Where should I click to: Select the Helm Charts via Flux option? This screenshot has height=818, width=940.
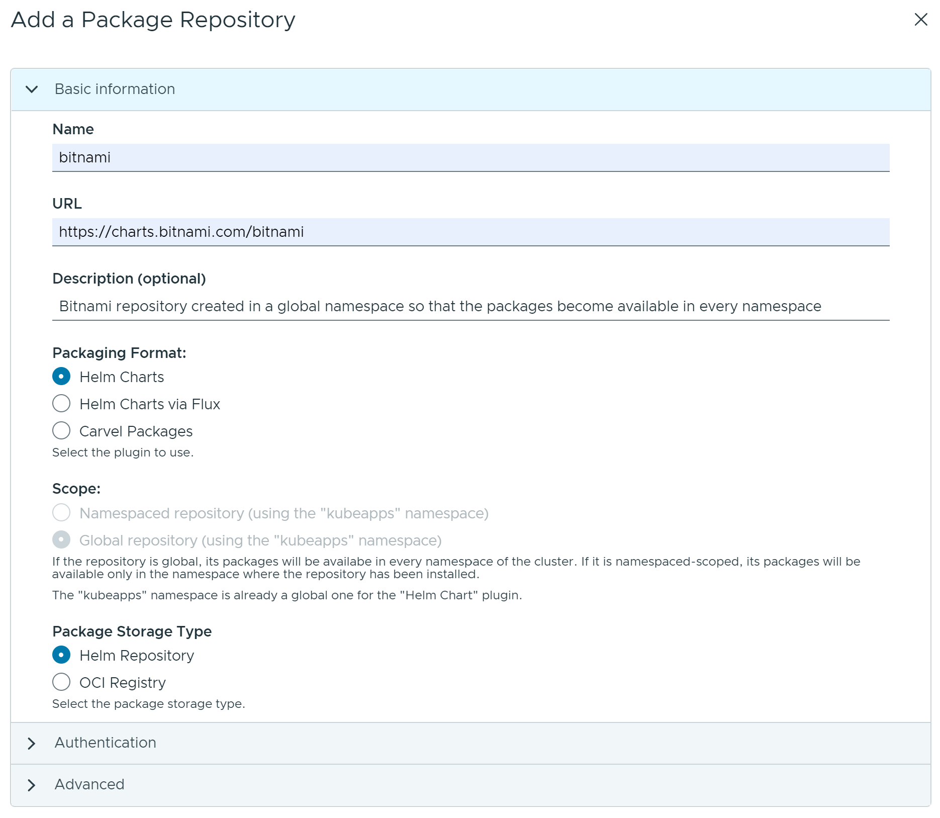tap(61, 403)
